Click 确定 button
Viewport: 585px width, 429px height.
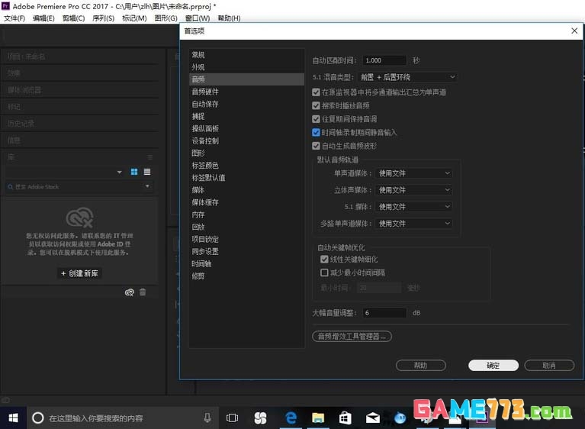tap(493, 366)
